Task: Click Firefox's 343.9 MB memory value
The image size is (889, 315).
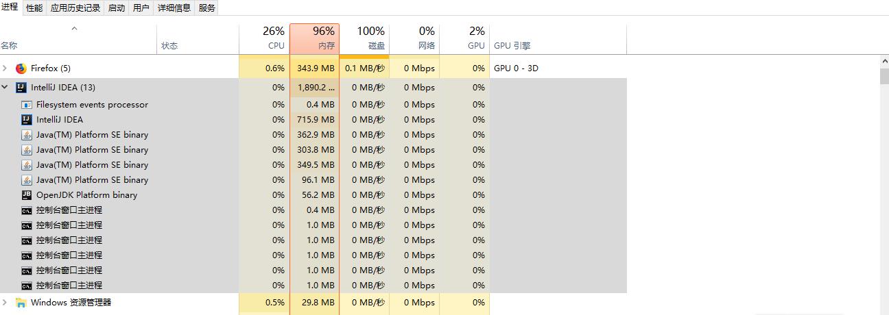Action: tap(316, 68)
